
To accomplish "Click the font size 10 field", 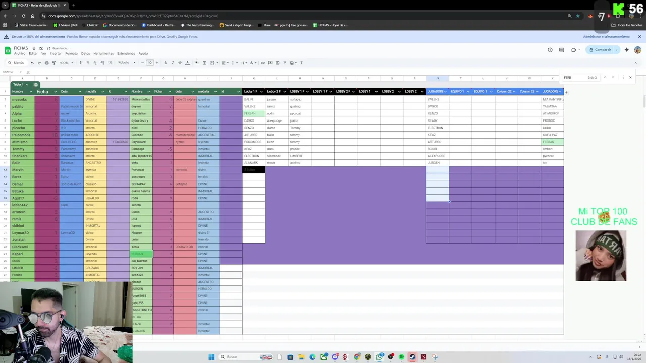I will pos(150,63).
